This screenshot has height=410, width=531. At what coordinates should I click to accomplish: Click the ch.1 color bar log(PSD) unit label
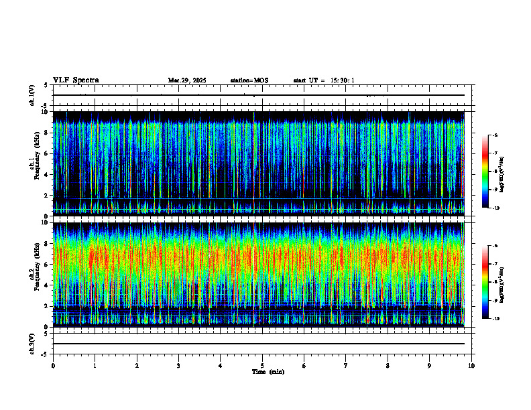[502, 175]
